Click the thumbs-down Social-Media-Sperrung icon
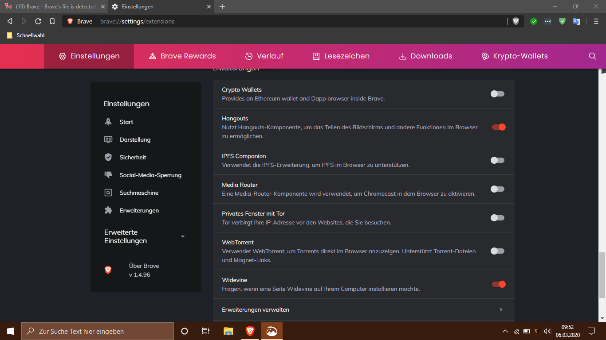Image resolution: width=606 pixels, height=340 pixels. click(x=108, y=175)
